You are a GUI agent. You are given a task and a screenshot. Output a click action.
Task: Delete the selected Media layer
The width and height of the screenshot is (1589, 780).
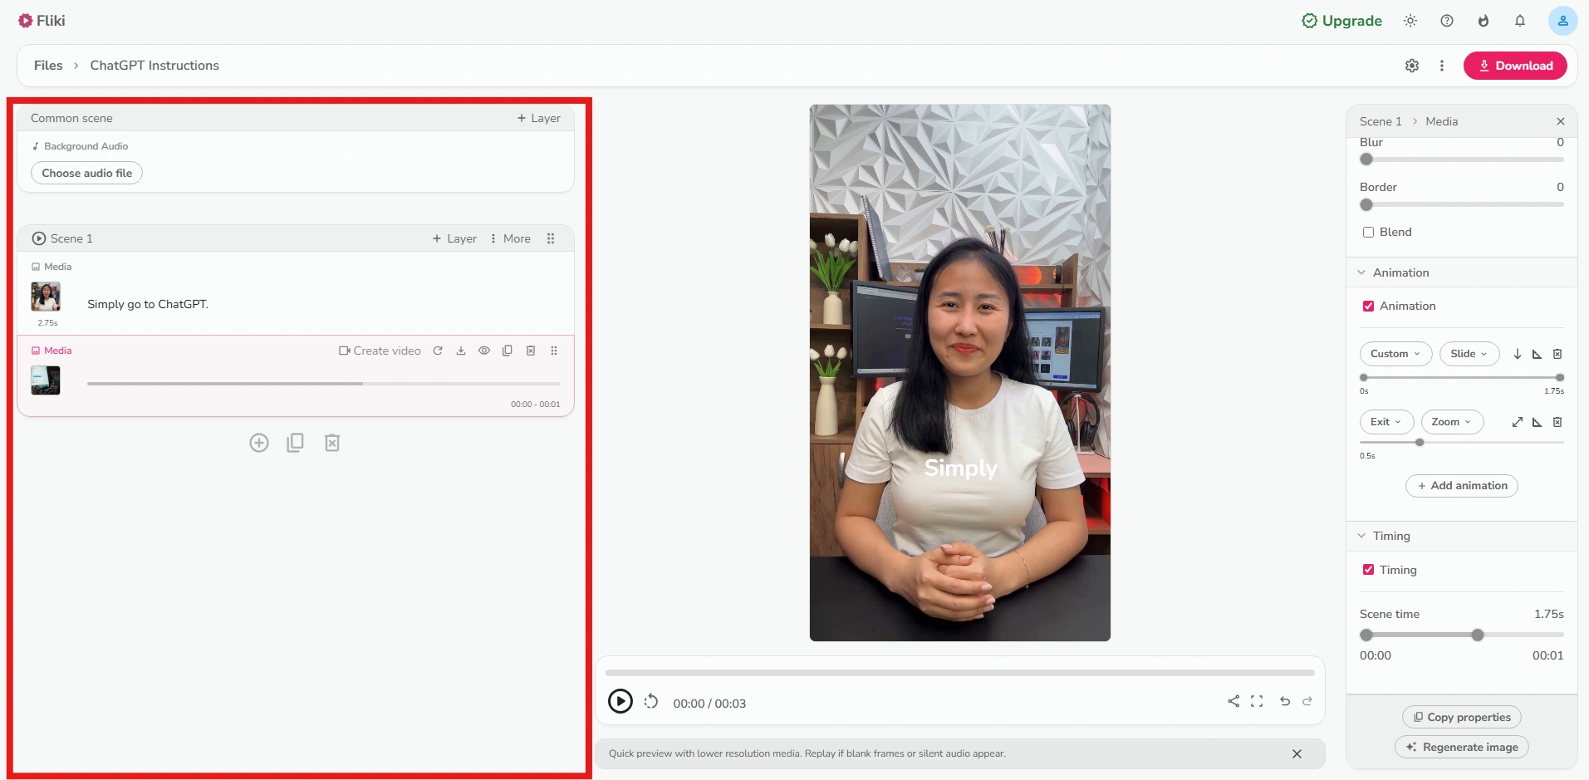[531, 351]
